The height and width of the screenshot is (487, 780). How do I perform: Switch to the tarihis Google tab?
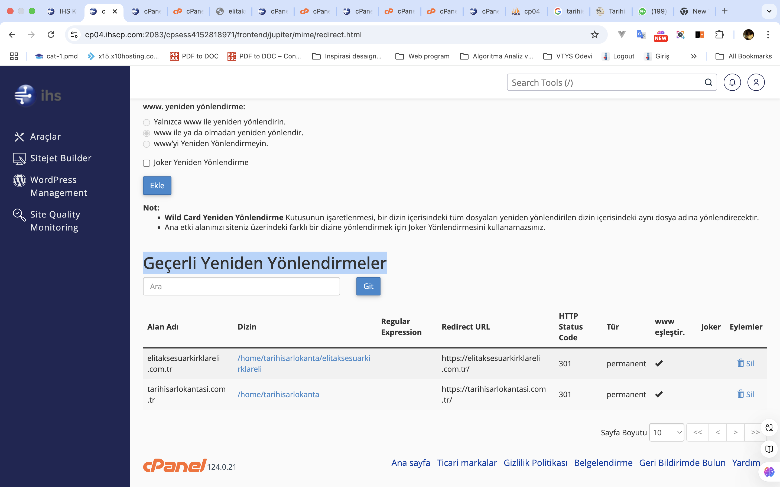(569, 11)
